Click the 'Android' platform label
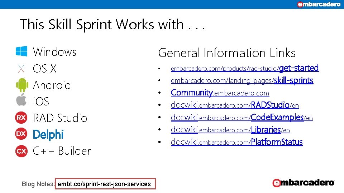This screenshot has height=193, width=344. pos(52,85)
